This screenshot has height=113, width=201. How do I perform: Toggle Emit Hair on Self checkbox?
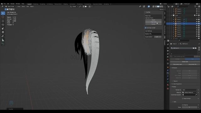[x=145, y=28]
